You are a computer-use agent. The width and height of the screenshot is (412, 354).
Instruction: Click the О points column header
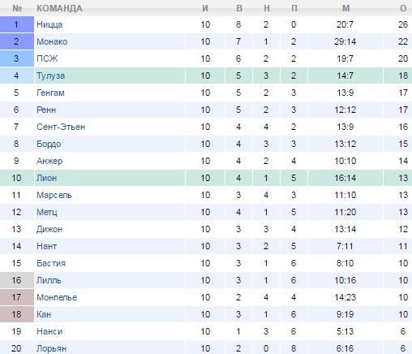pyautogui.click(x=403, y=8)
